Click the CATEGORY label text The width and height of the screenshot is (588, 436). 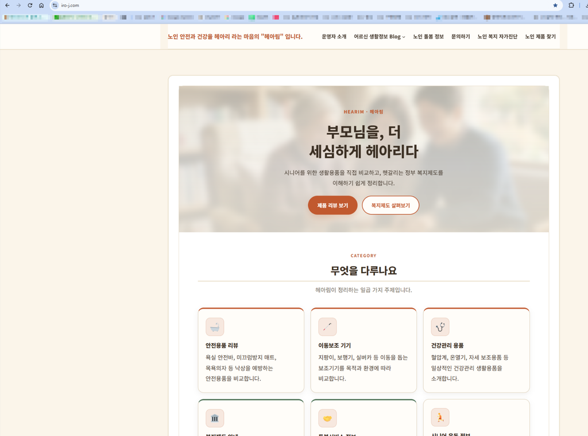pos(363,256)
